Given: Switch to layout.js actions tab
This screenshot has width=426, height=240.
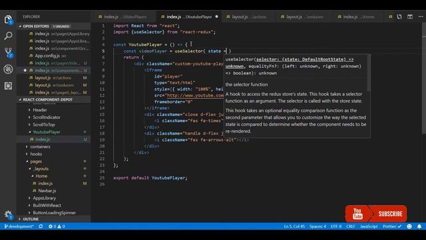Looking at the screenshot, I should pos(248,17).
